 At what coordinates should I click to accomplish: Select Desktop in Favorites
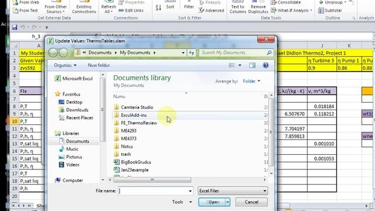70,102
